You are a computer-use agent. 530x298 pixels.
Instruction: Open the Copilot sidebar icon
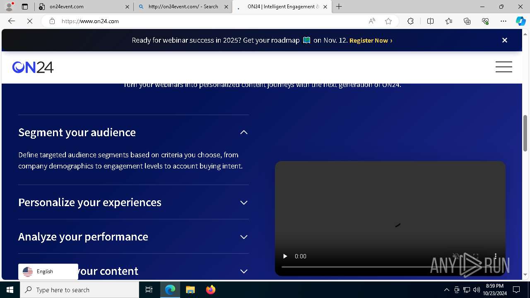520,21
